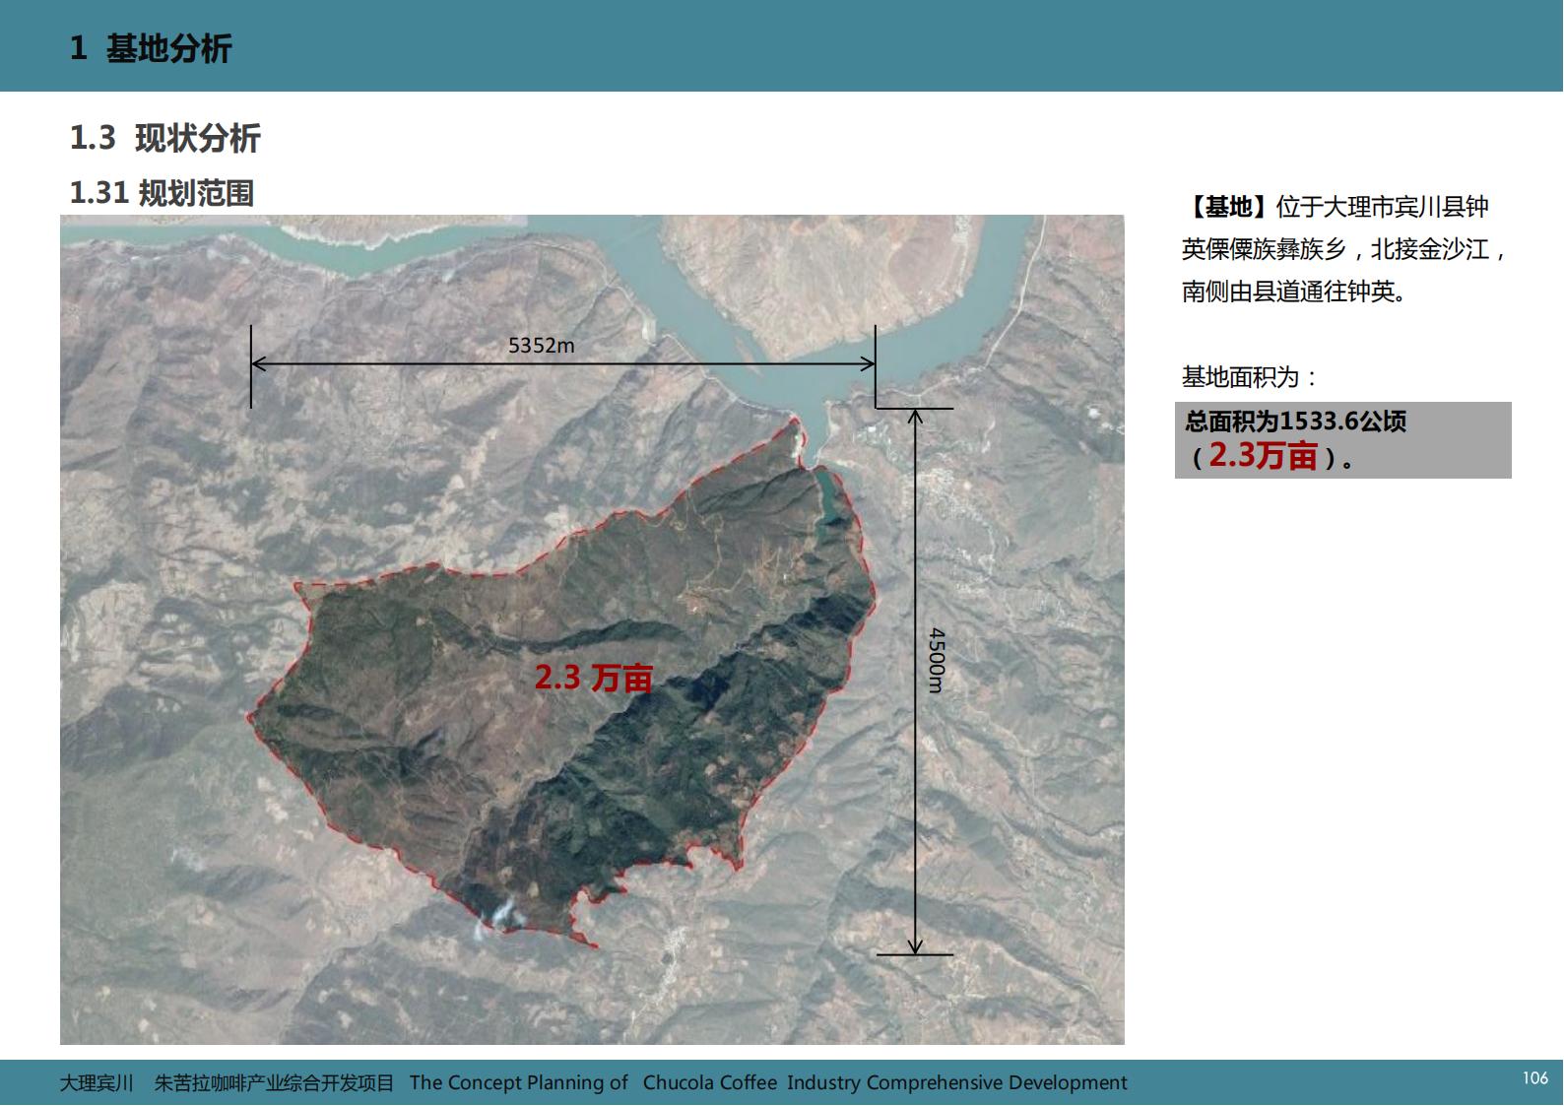Click the satellite map image

(592, 629)
